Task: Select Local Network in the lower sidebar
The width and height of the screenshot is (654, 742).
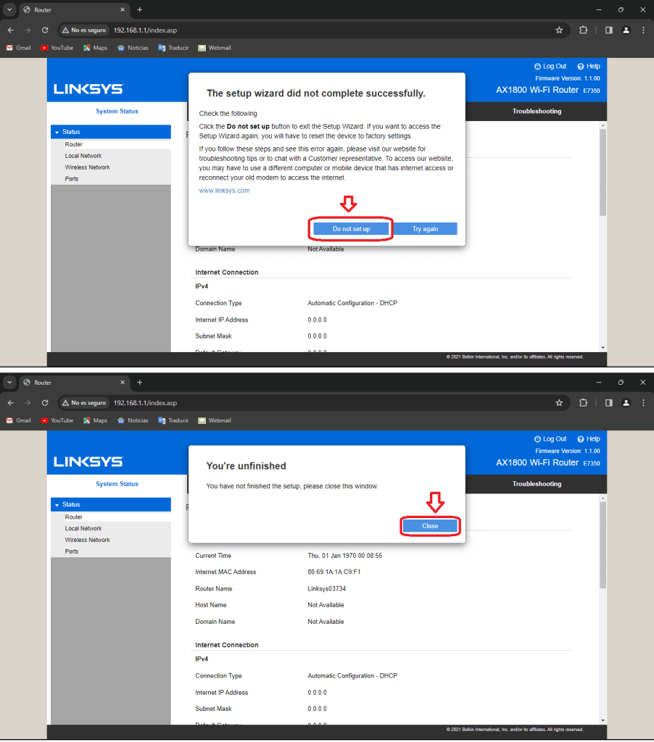Action: pos(83,528)
